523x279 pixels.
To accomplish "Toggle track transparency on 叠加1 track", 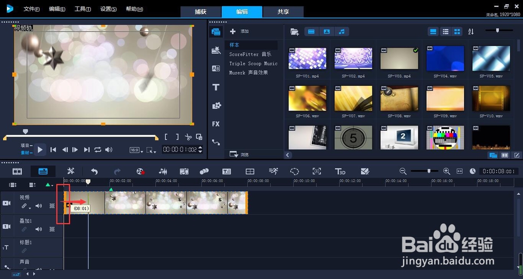I will tap(52, 229).
